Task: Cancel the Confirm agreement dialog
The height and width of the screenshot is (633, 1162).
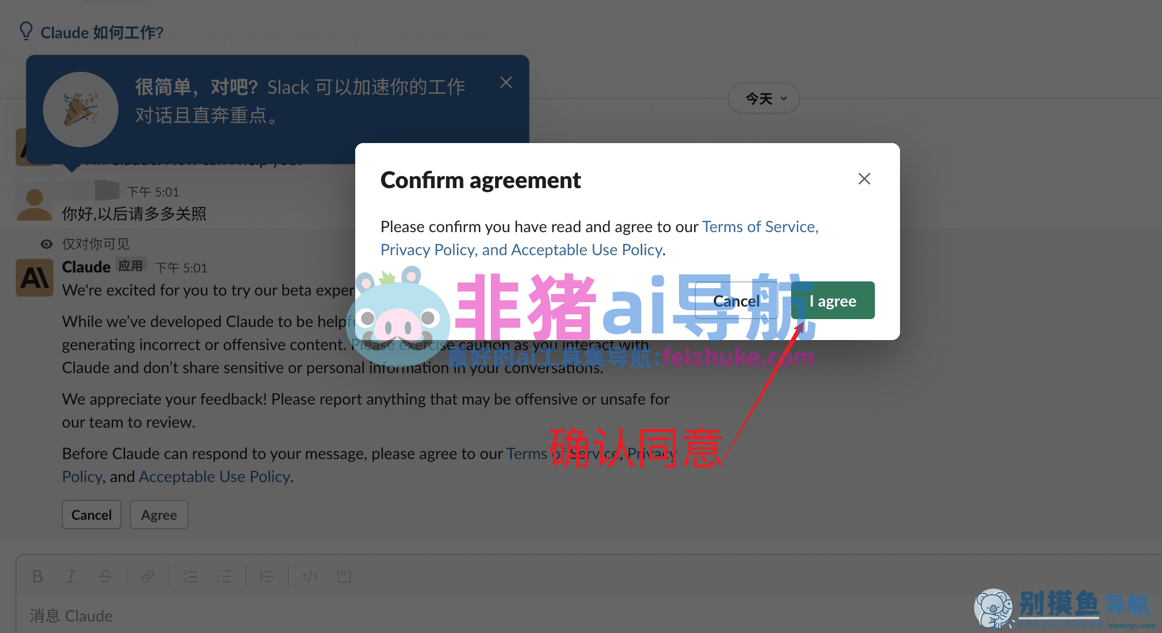Action: pyautogui.click(x=736, y=300)
